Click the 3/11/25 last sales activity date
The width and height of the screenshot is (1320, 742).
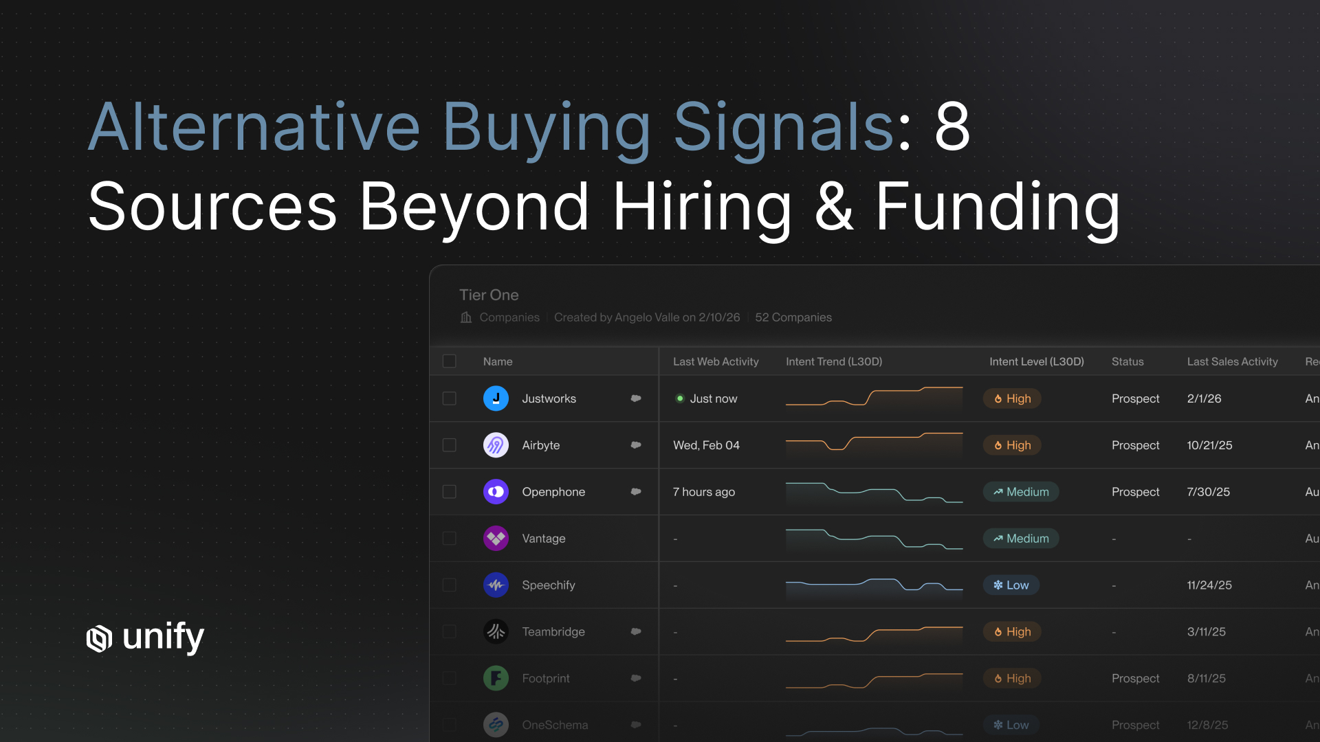[x=1206, y=631]
